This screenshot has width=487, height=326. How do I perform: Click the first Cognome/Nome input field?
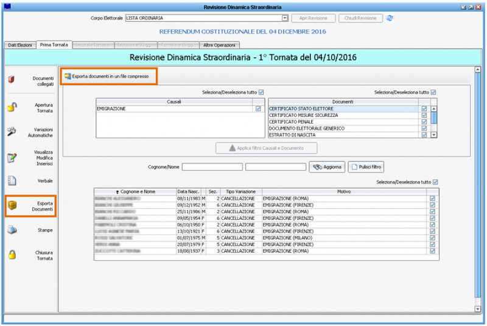click(212, 167)
